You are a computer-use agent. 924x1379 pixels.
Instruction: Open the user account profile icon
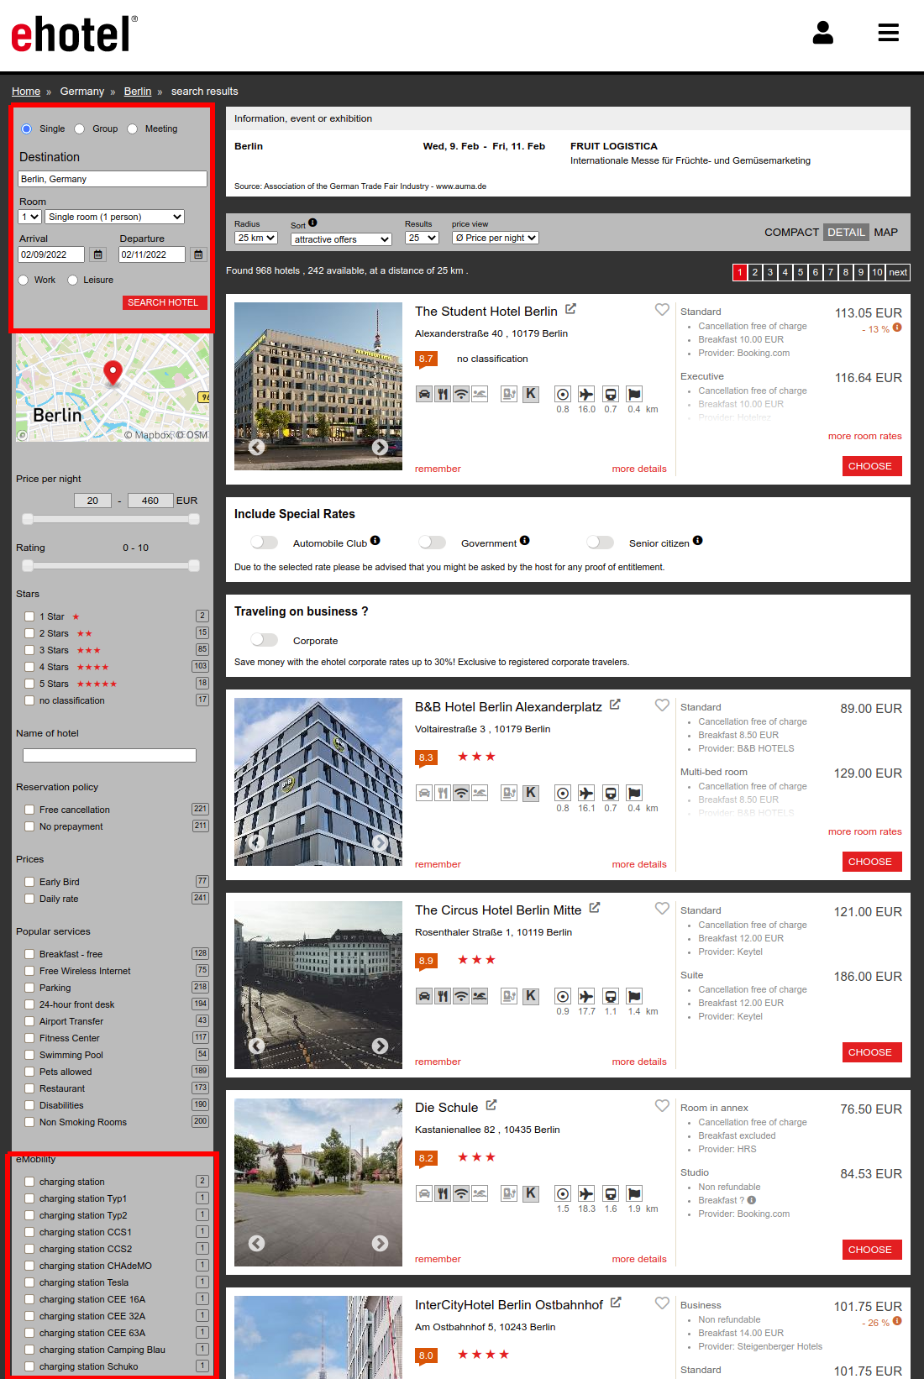(823, 33)
